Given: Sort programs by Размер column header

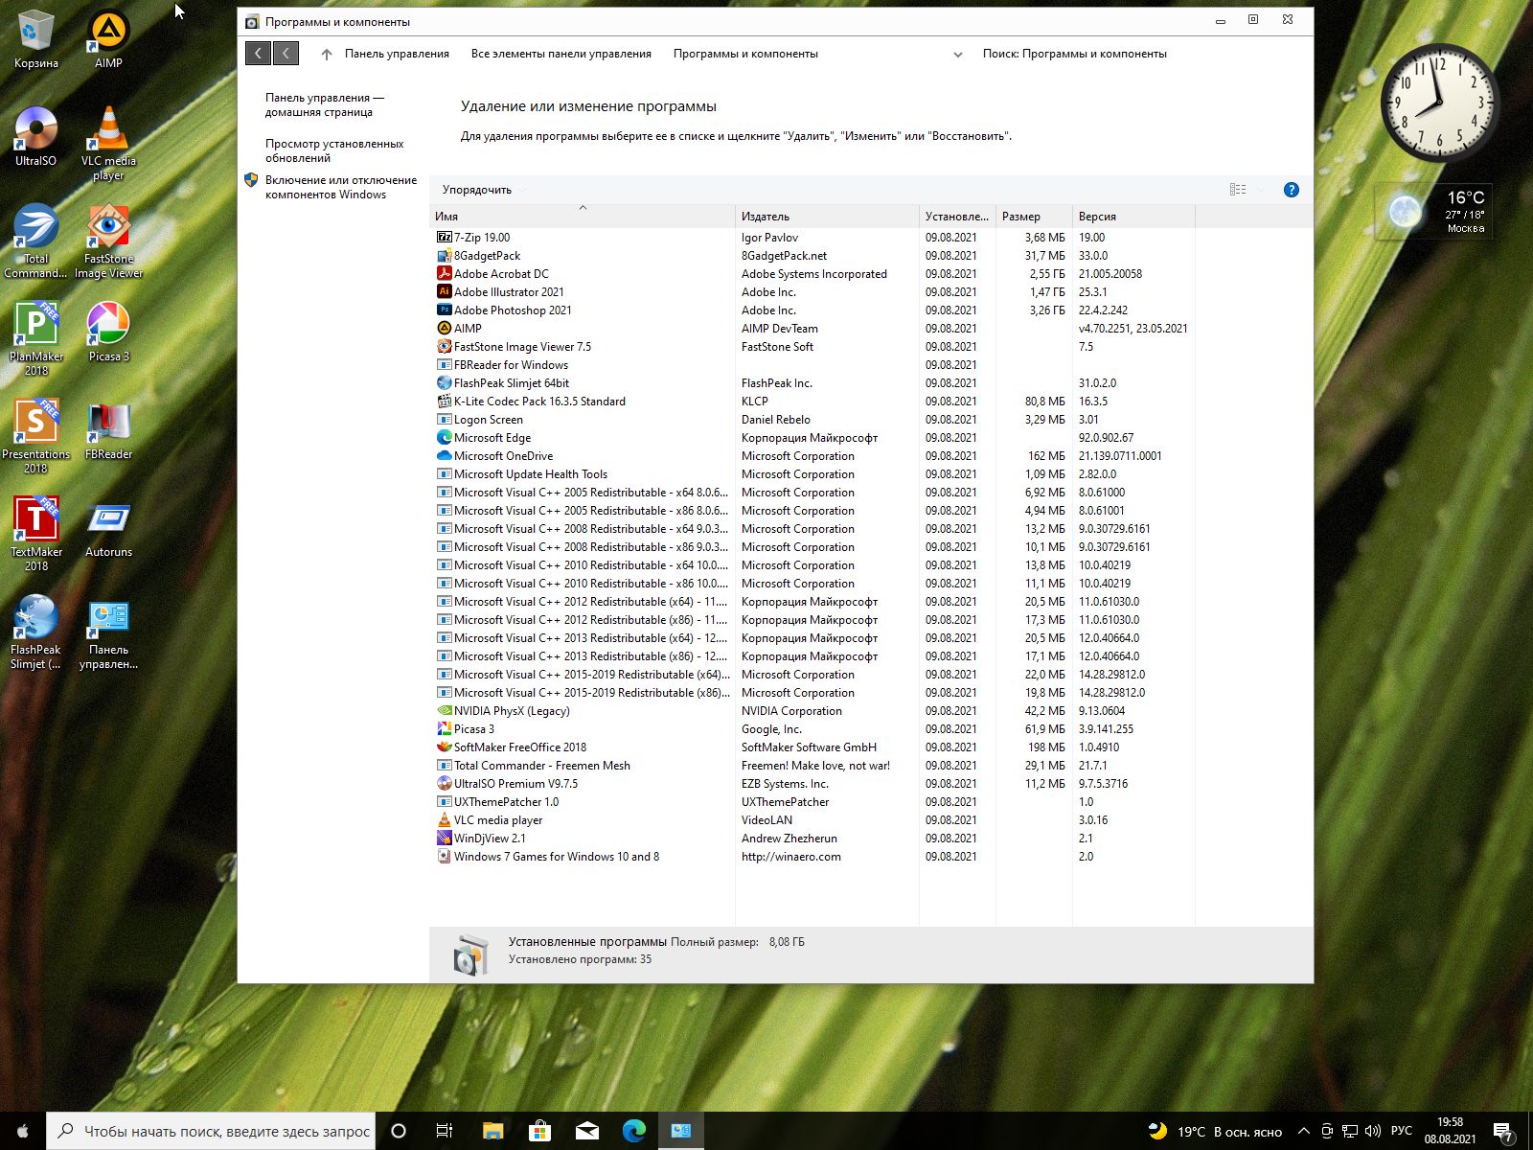Looking at the screenshot, I should pos(1021,217).
